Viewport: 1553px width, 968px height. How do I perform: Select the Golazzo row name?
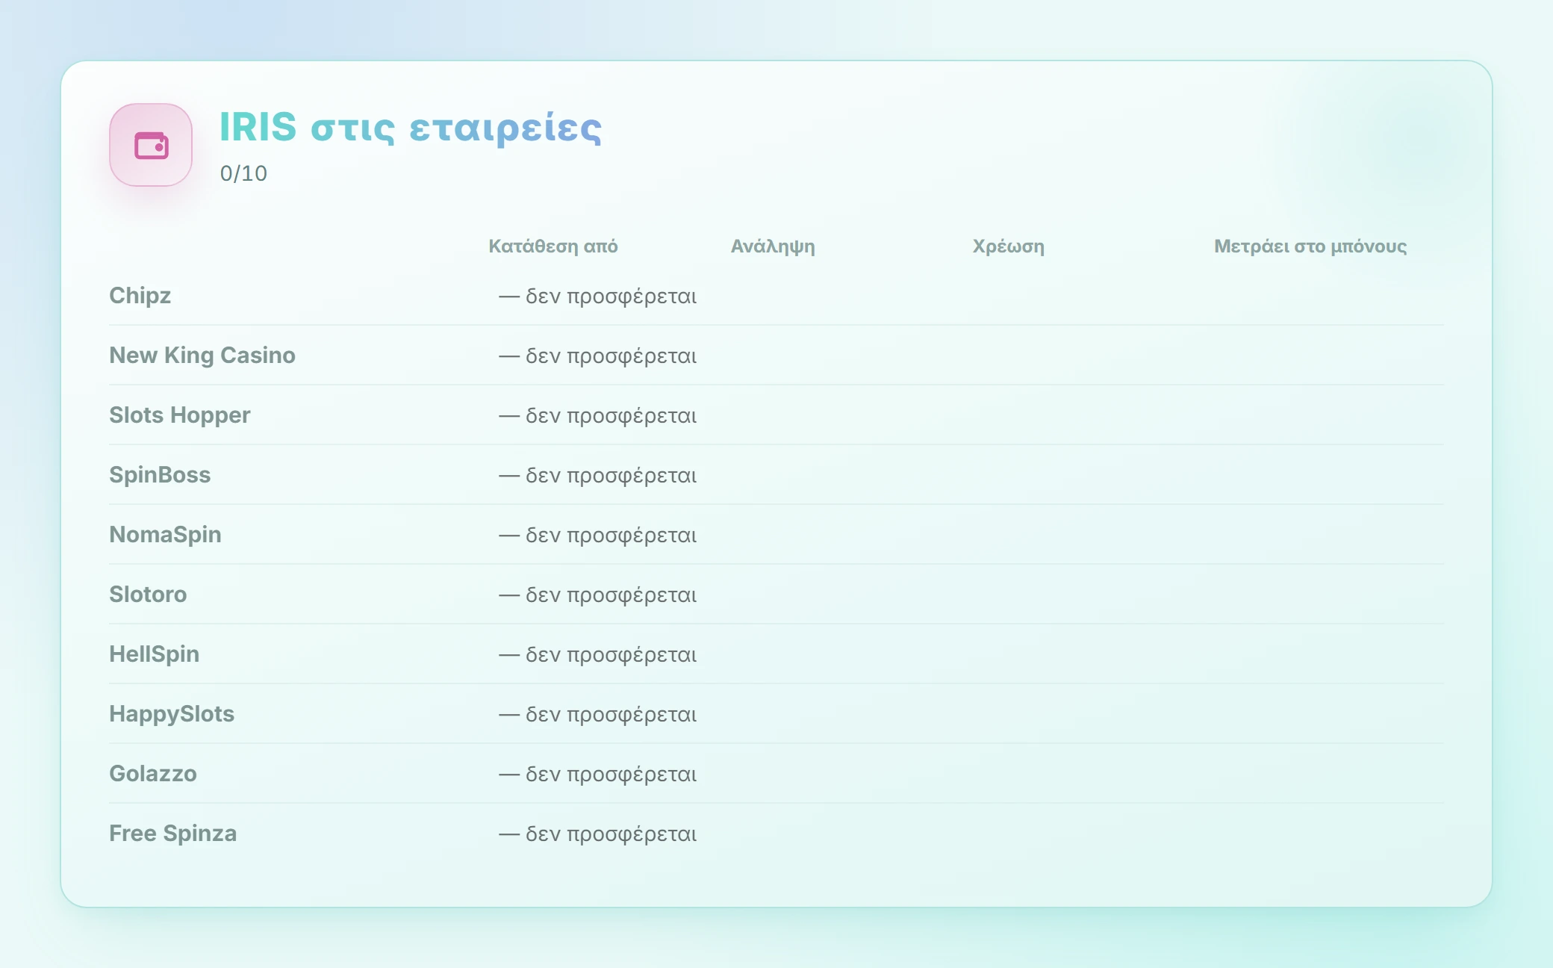153,774
